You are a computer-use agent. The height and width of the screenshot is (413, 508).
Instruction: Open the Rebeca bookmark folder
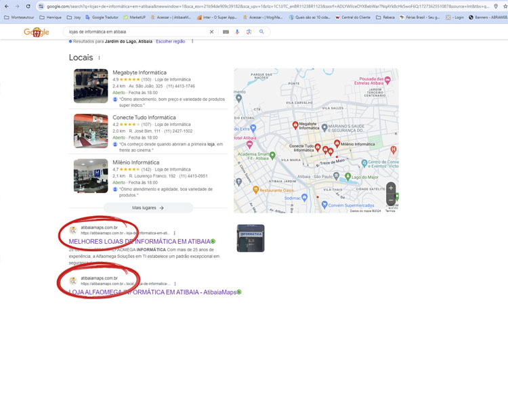[385, 18]
